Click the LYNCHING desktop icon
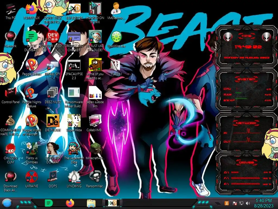Viewport: 278px width, 209px height. click(74, 180)
